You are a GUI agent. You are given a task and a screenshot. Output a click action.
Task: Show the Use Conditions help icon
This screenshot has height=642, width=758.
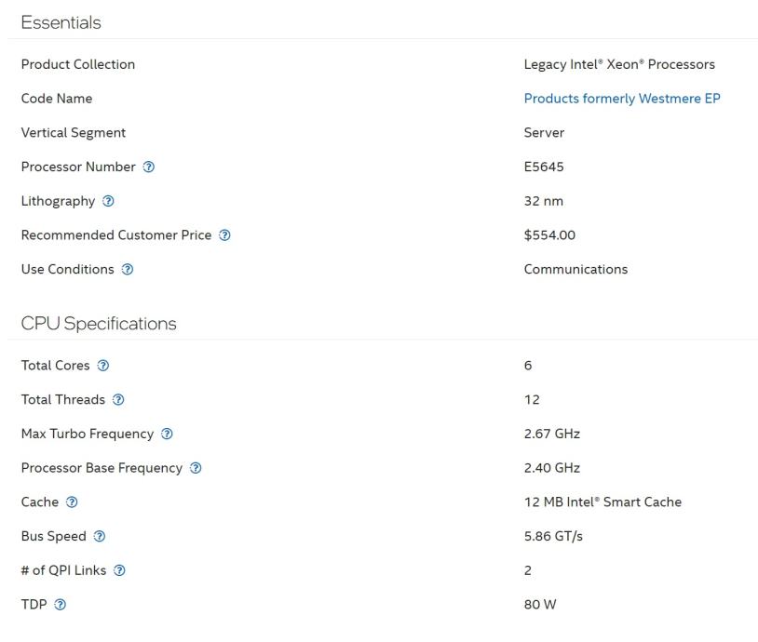click(128, 270)
